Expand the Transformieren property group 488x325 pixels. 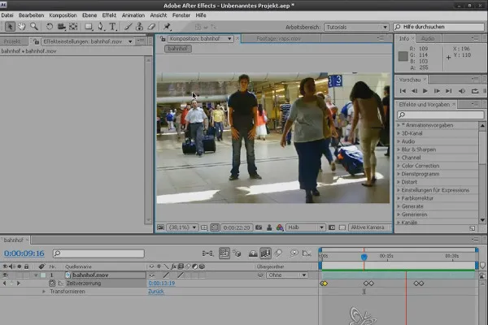tap(44, 292)
